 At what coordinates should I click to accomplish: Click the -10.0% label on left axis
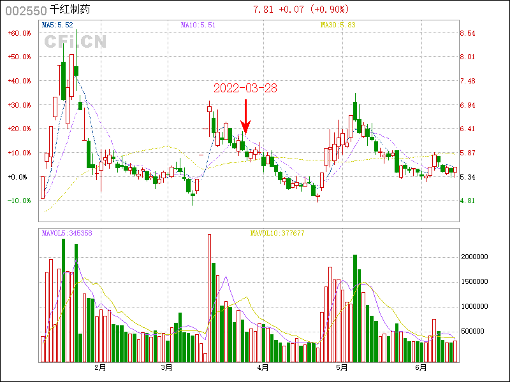click(19, 201)
